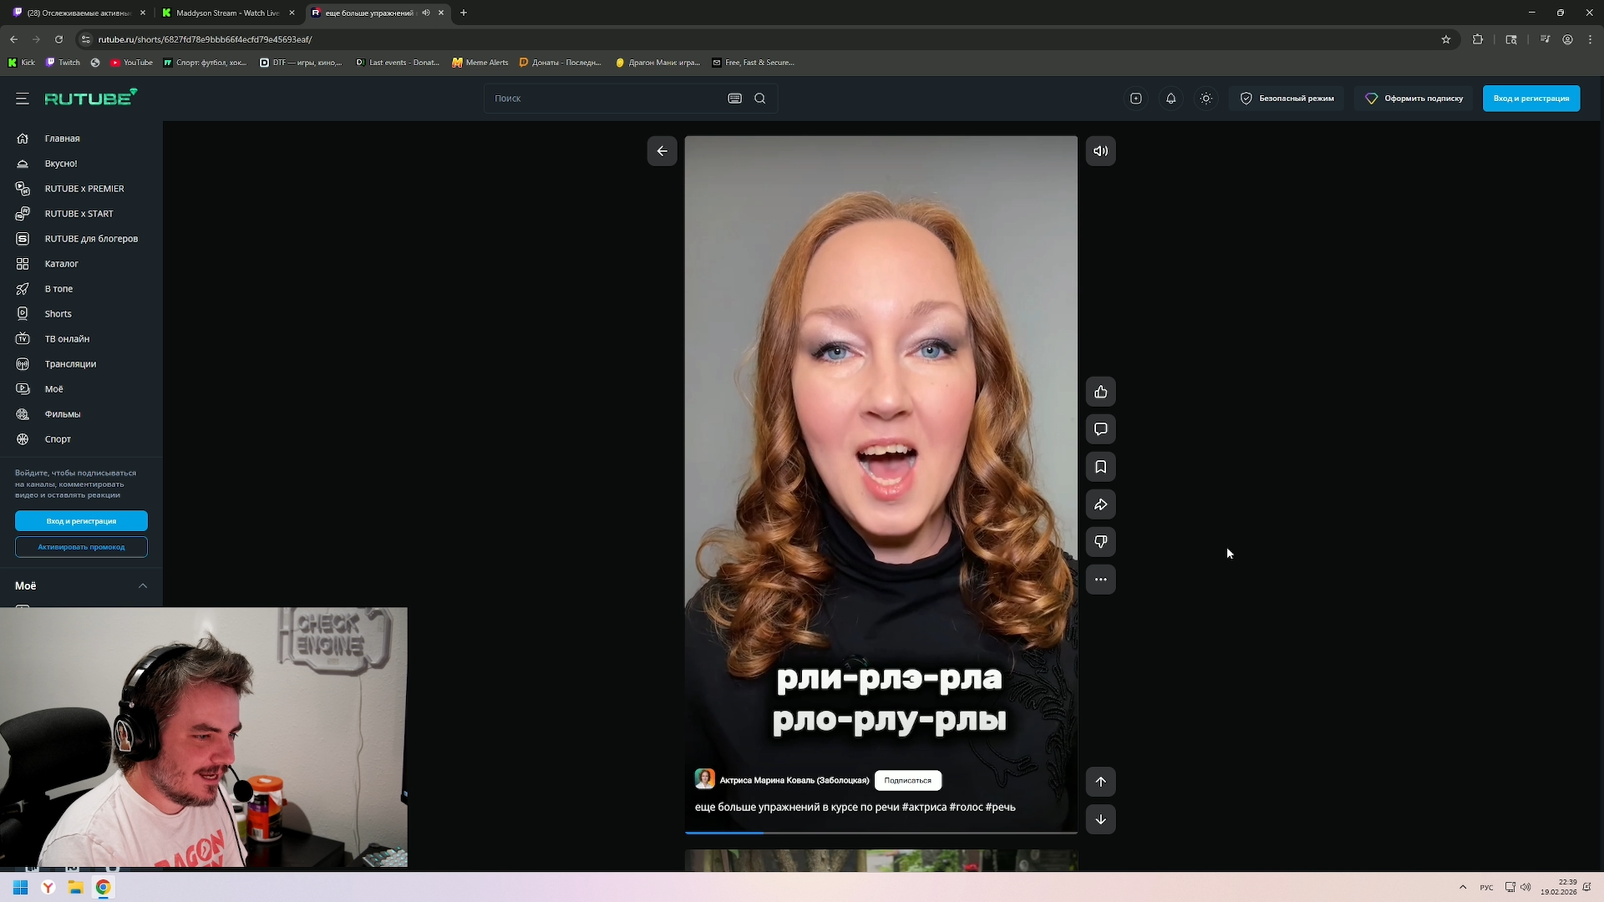Go to the next short with down arrow

(1100, 819)
